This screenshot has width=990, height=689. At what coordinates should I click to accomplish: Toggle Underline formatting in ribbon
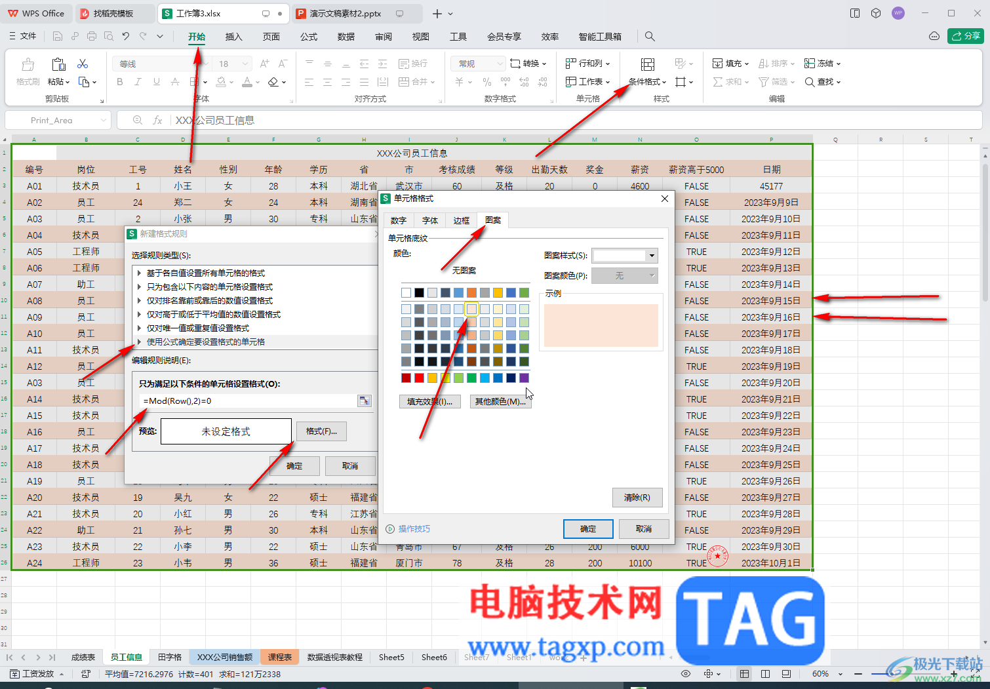click(156, 82)
